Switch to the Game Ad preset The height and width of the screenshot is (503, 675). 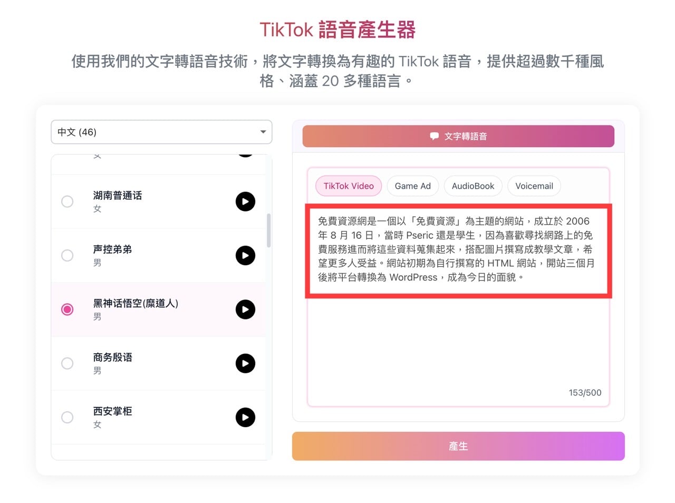coord(413,186)
